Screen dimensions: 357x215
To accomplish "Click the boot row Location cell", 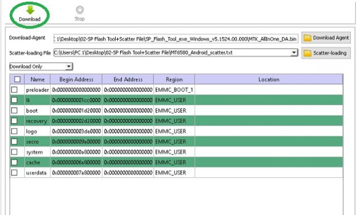I will (269, 110).
